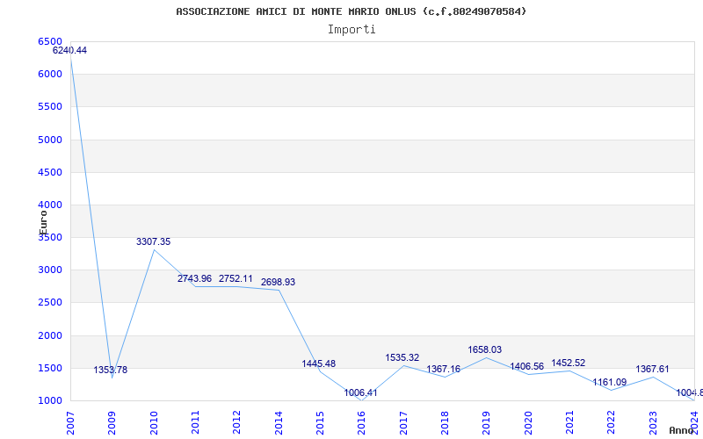Click the x-axis year 2011

click(195, 423)
